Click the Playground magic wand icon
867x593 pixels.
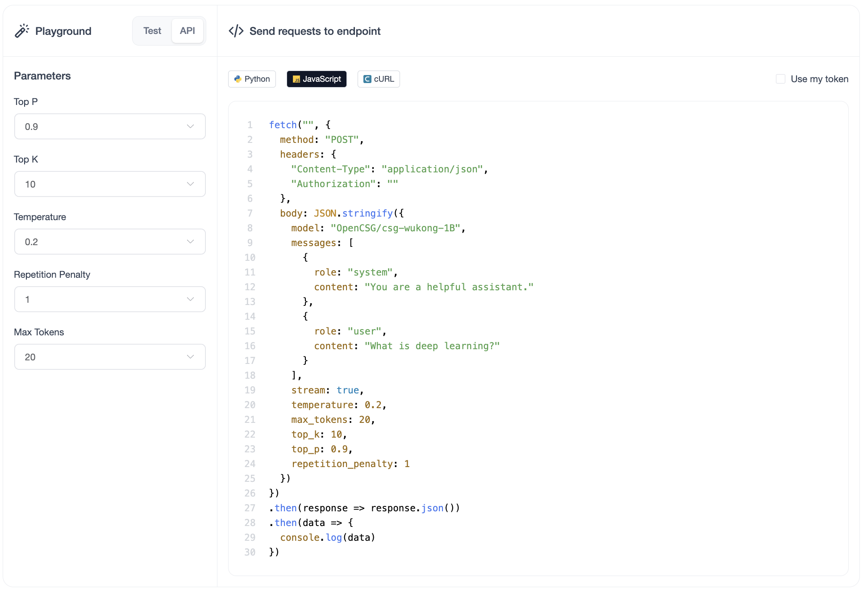point(22,31)
